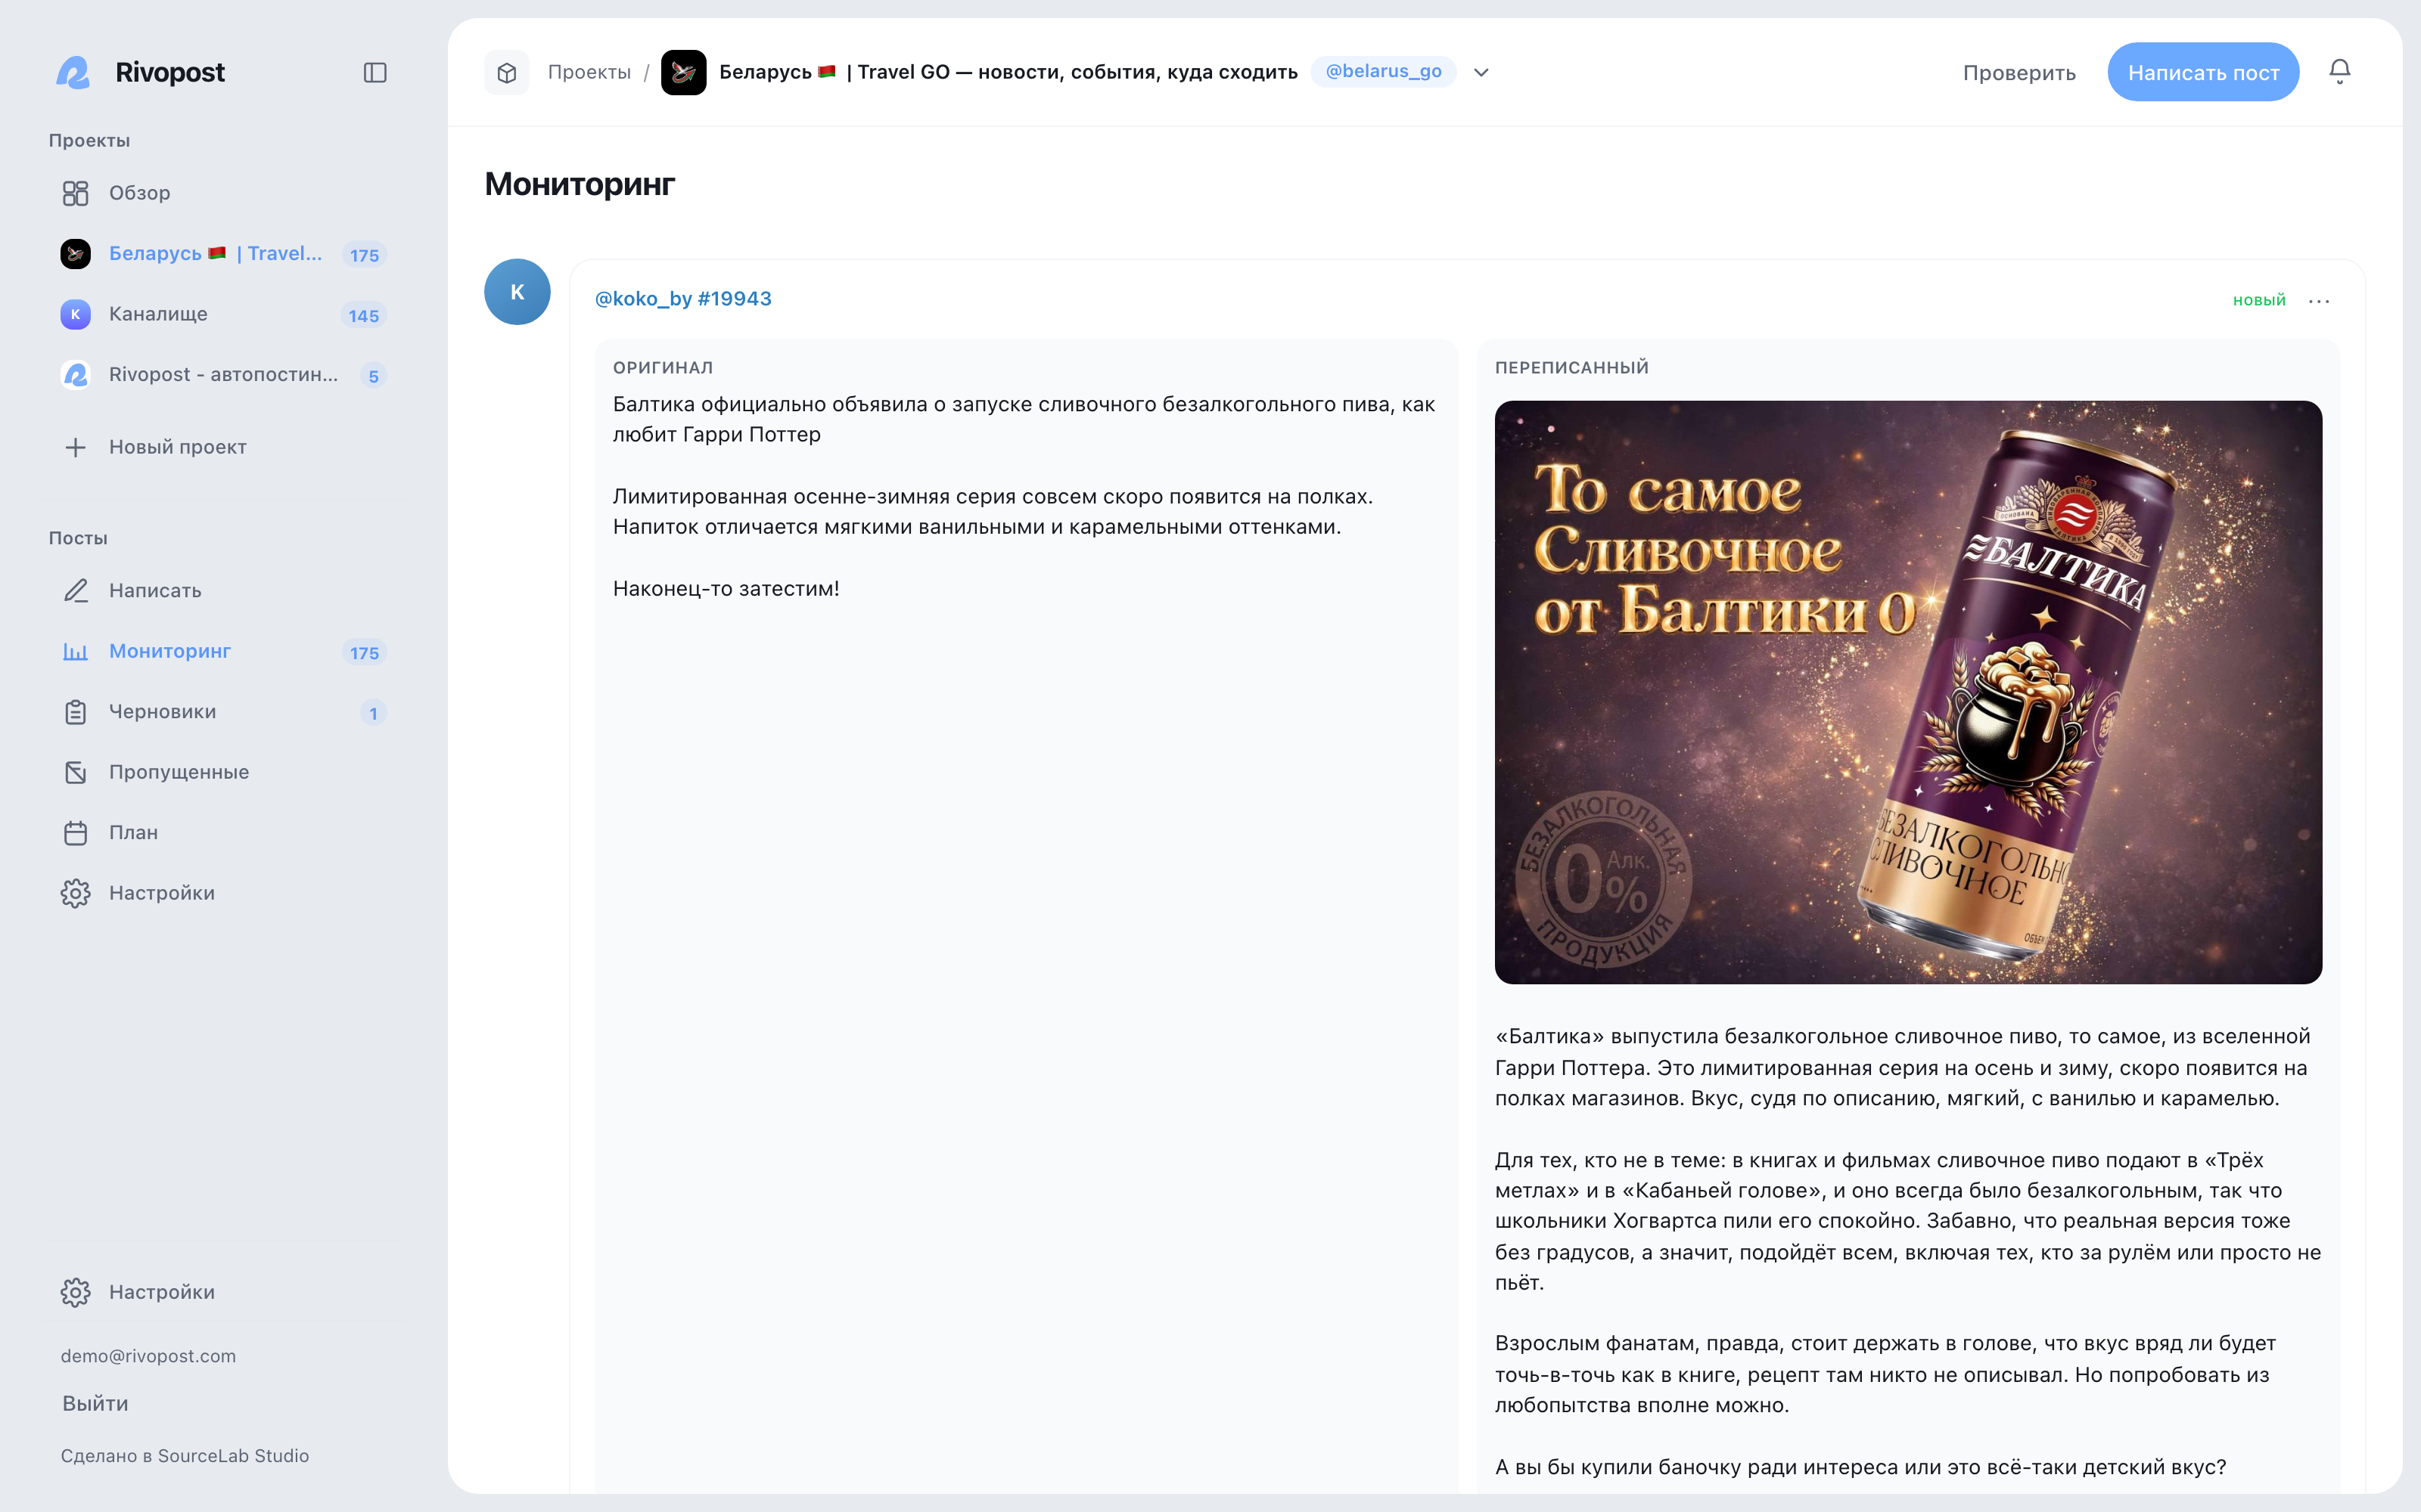The image size is (2421, 1512).
Task: Open the three-dot post options menu
Action: coord(2319,301)
